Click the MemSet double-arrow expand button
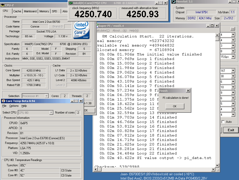 (233, 29)
